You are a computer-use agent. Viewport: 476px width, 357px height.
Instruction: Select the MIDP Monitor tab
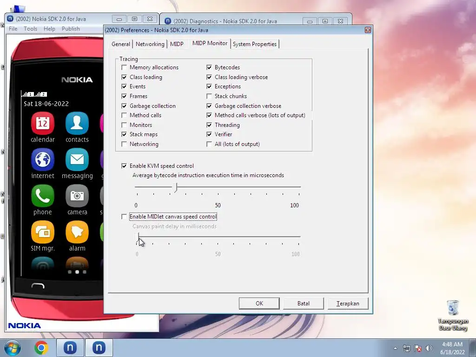click(210, 43)
